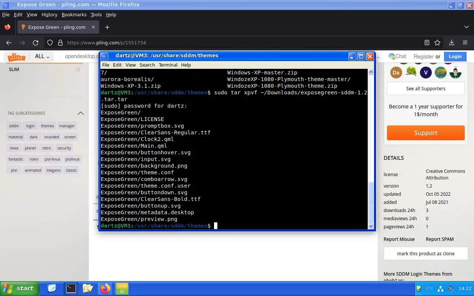Select the sddm tag
474x296 pixels.
(14, 126)
